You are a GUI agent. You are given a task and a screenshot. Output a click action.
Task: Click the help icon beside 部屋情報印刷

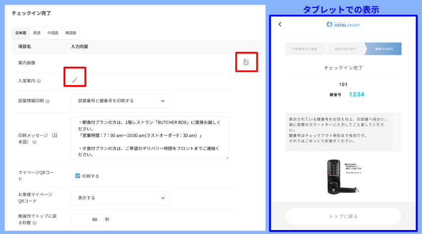click(48, 101)
